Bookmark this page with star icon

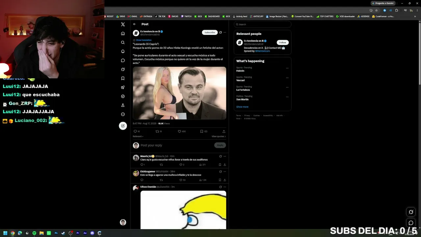pos(377,10)
